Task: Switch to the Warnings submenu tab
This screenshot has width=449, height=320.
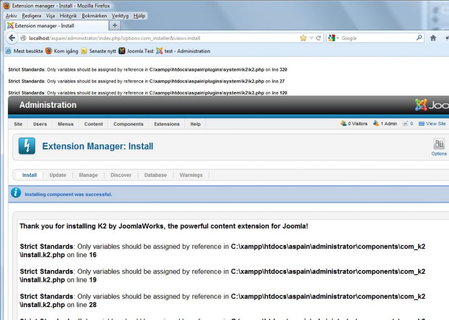Action: pos(191,175)
